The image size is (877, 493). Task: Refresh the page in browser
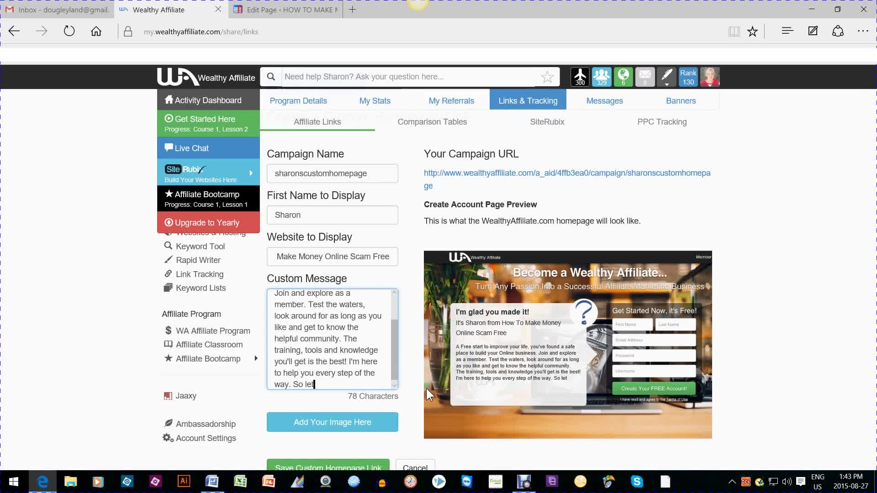[x=69, y=31]
